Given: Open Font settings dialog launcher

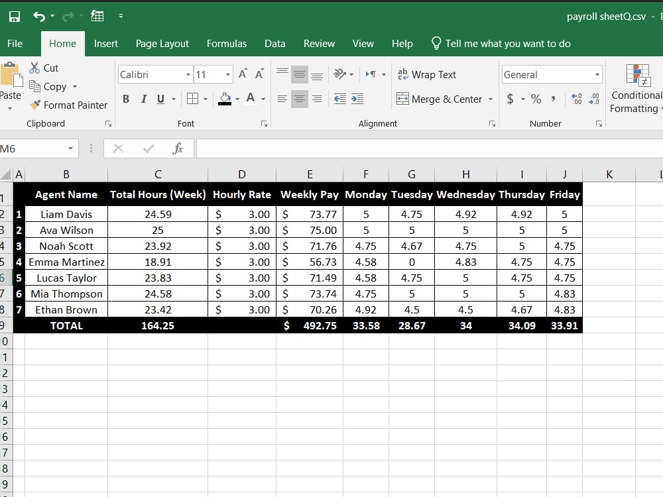Looking at the screenshot, I should click(264, 124).
